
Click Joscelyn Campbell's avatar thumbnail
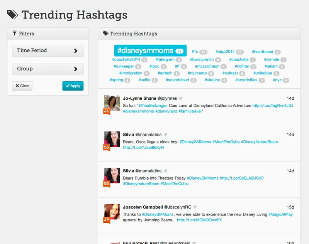112,212
